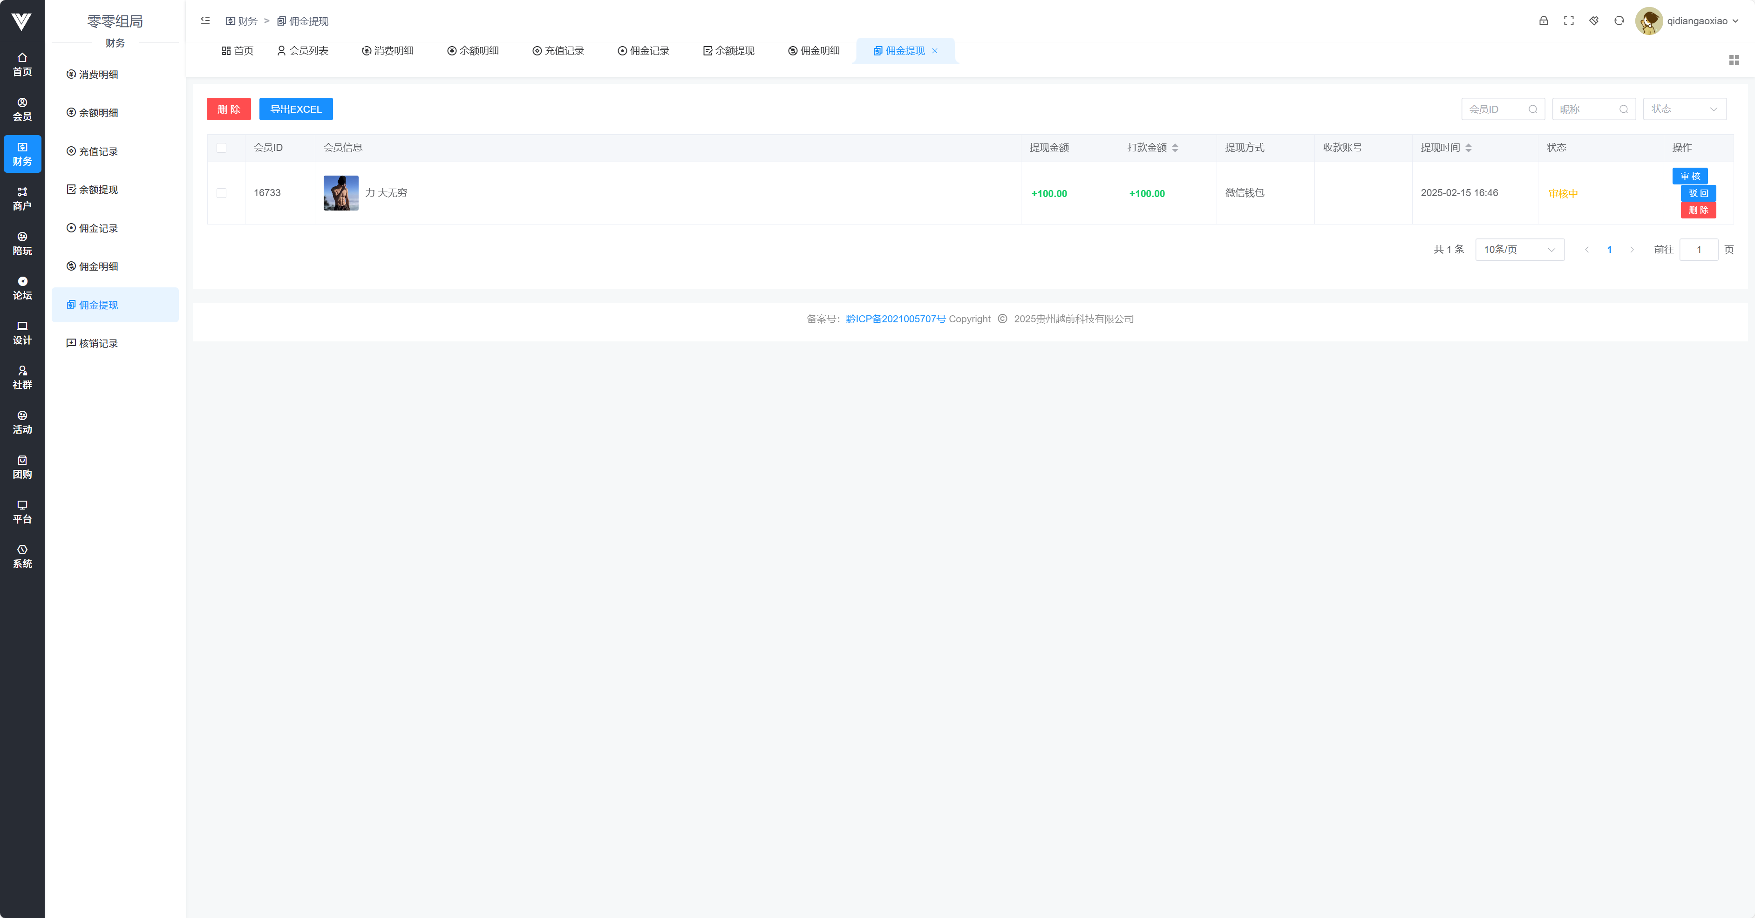
Task: Go to 商户 section in sidebar
Action: point(22,198)
